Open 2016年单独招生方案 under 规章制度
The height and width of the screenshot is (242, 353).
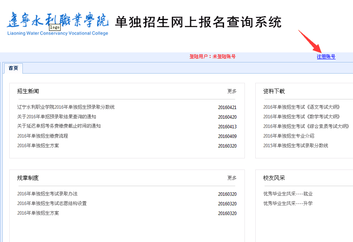[x=38, y=213]
